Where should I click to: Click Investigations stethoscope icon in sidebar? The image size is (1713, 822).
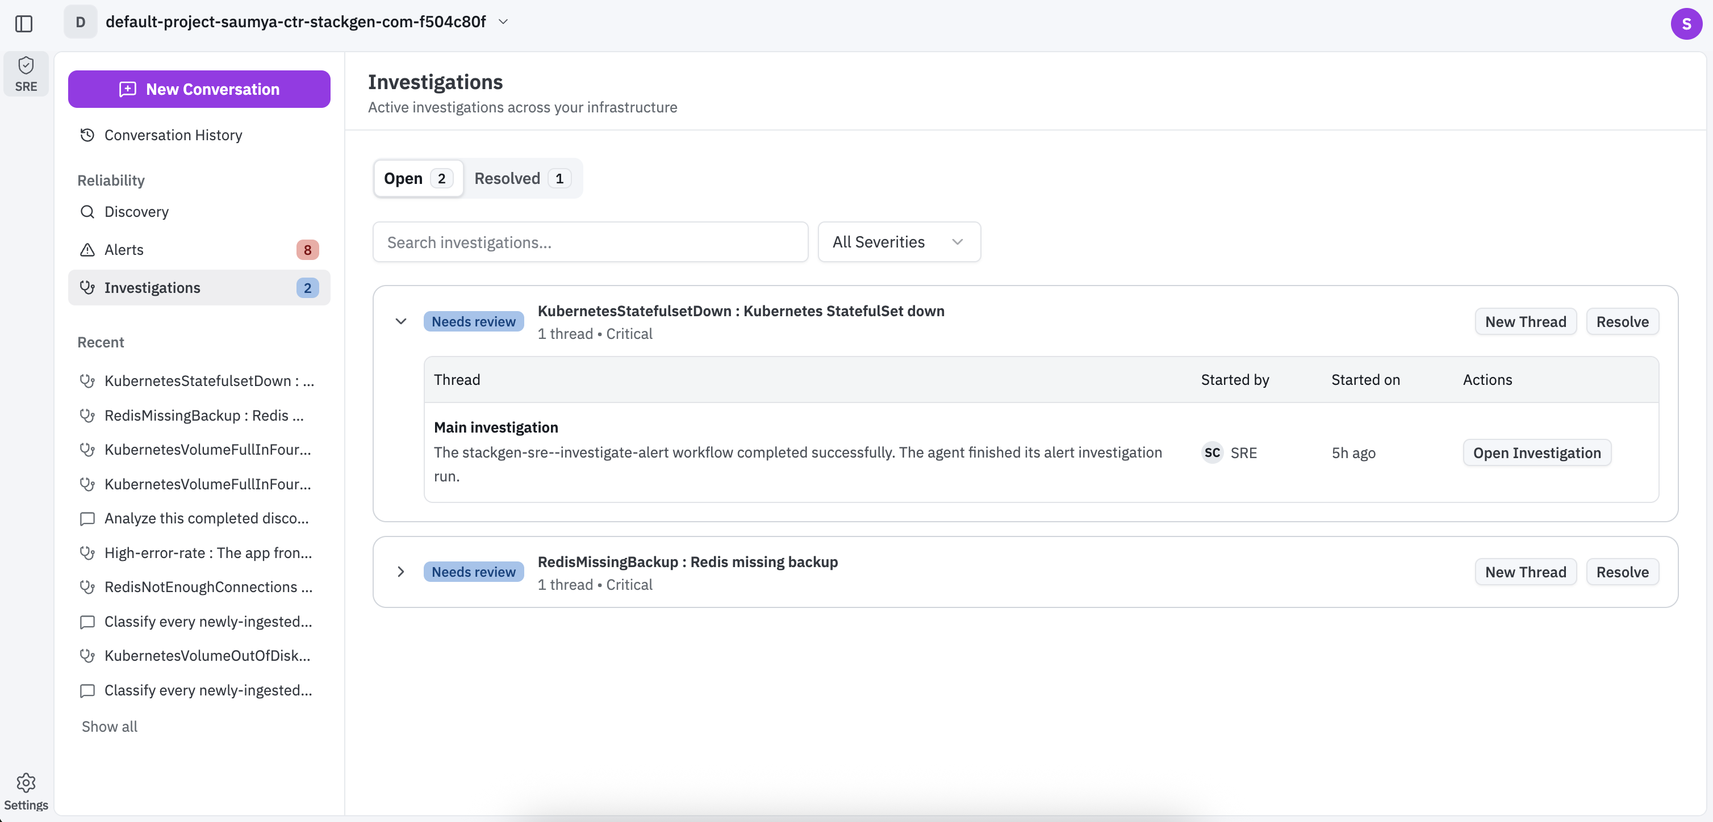87,288
